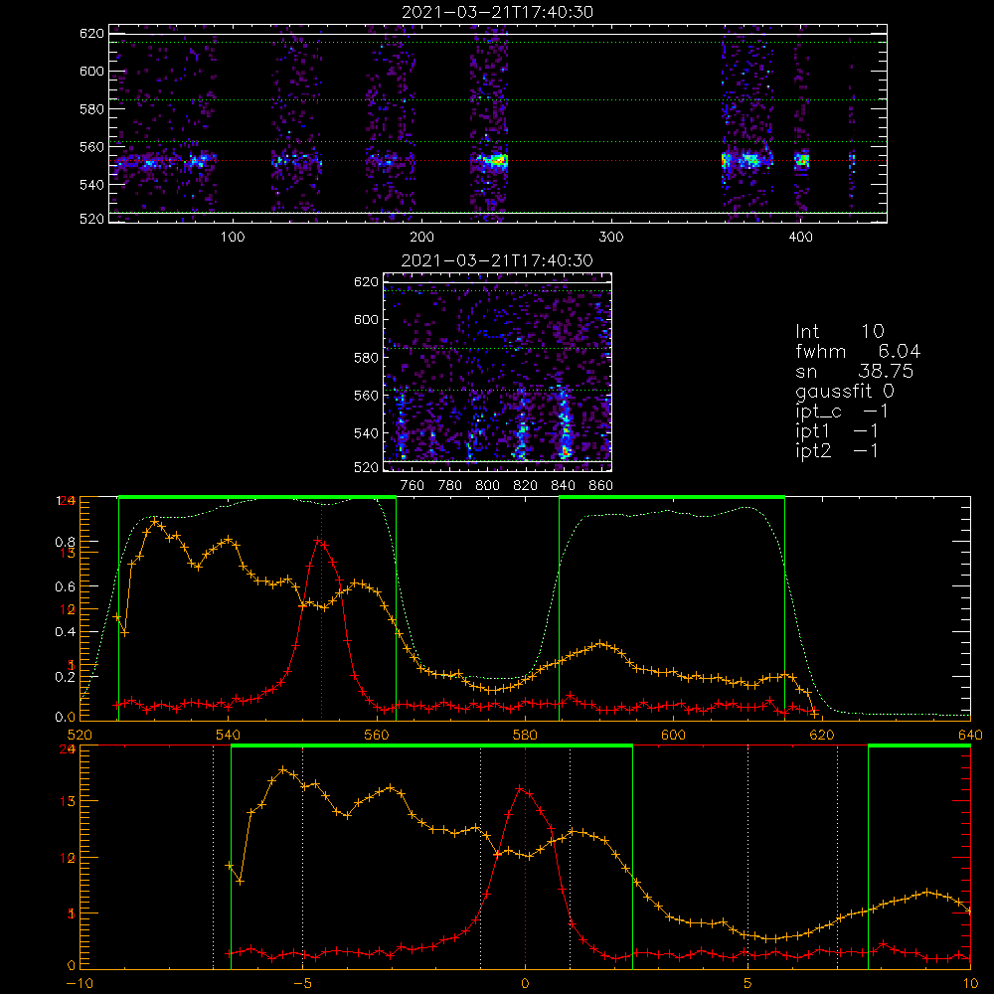994x994 pixels.
Task: Click the top plot title 2021-03-21T17:40:30
Action: 498,12
